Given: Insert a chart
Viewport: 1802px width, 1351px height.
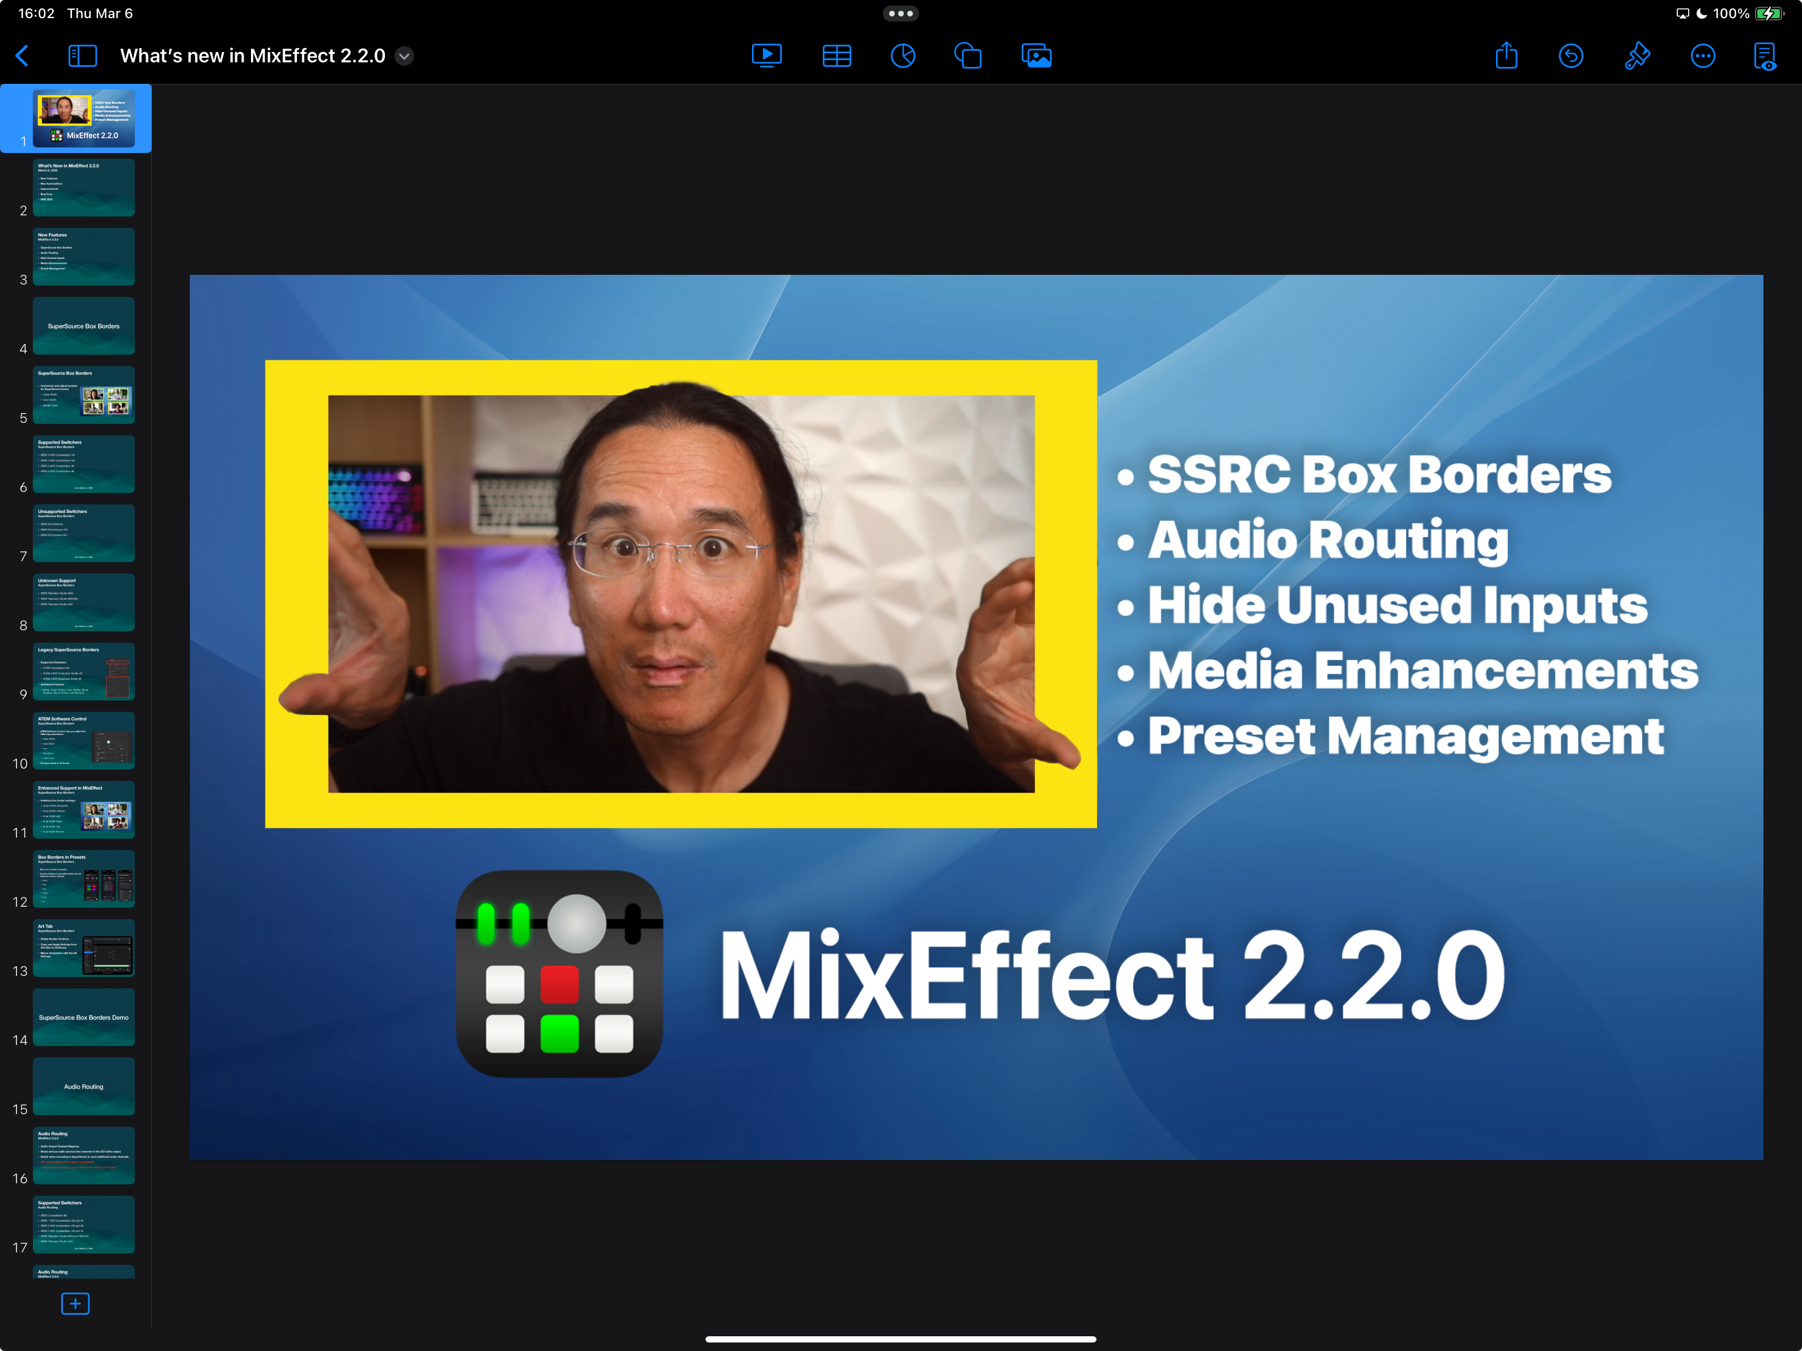Looking at the screenshot, I should click(x=903, y=56).
